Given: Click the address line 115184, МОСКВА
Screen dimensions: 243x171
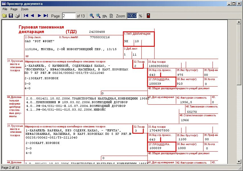Looking at the screenshot, I should click(x=71, y=49).
